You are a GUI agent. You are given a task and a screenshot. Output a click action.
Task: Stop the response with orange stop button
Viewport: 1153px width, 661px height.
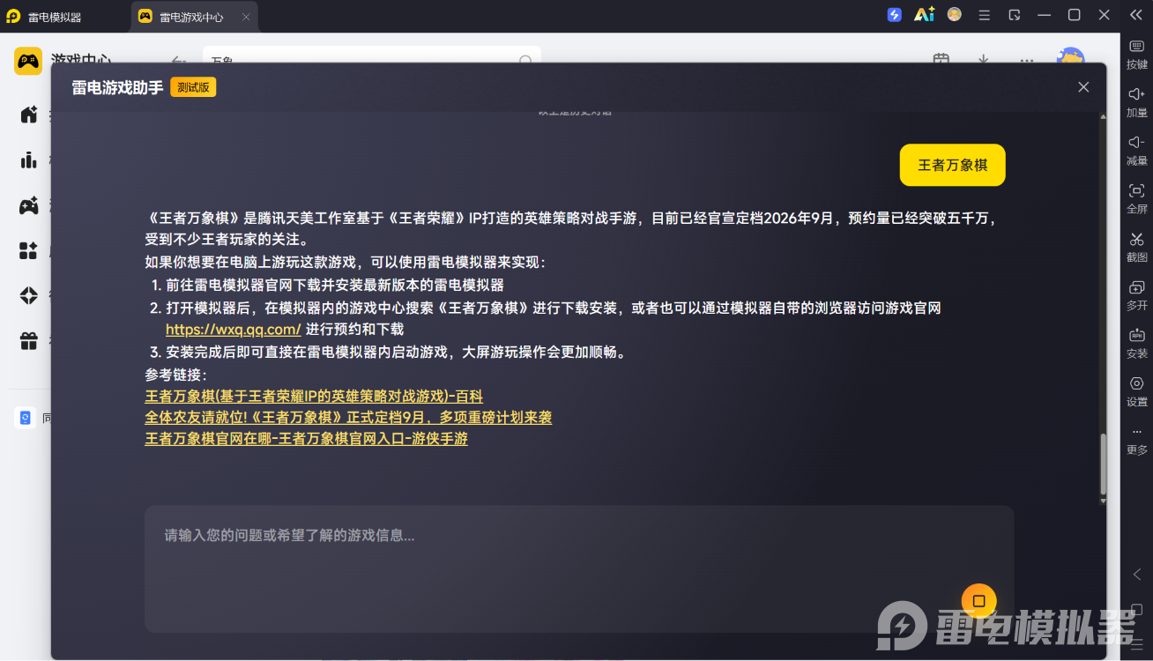coord(978,601)
